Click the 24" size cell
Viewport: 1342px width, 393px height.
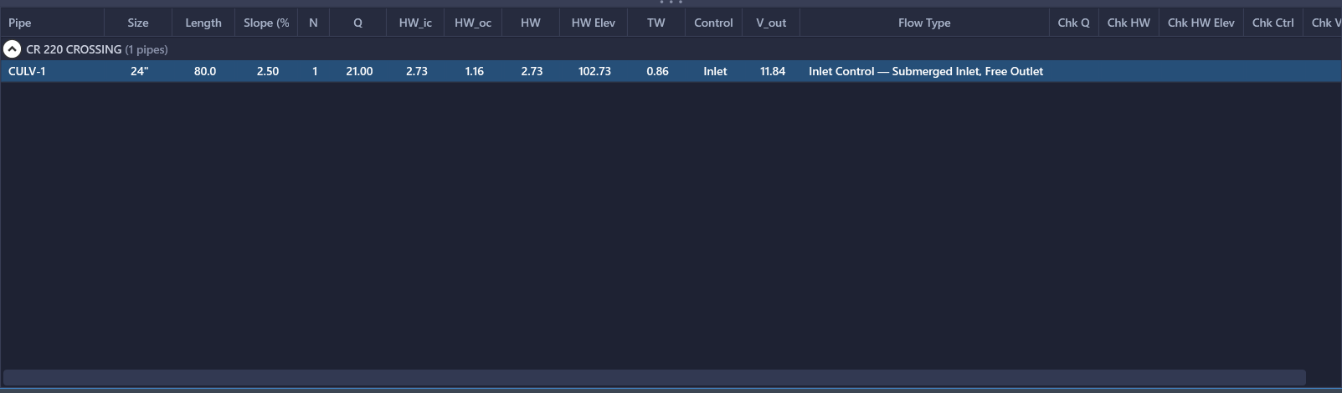click(139, 71)
